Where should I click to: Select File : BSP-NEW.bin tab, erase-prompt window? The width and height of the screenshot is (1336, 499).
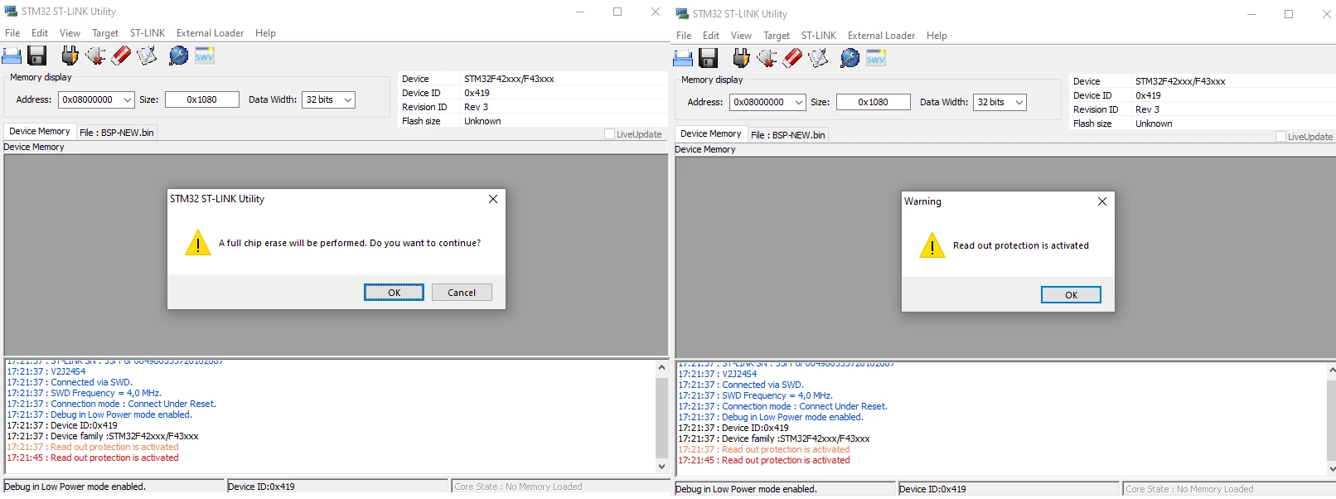tap(117, 133)
